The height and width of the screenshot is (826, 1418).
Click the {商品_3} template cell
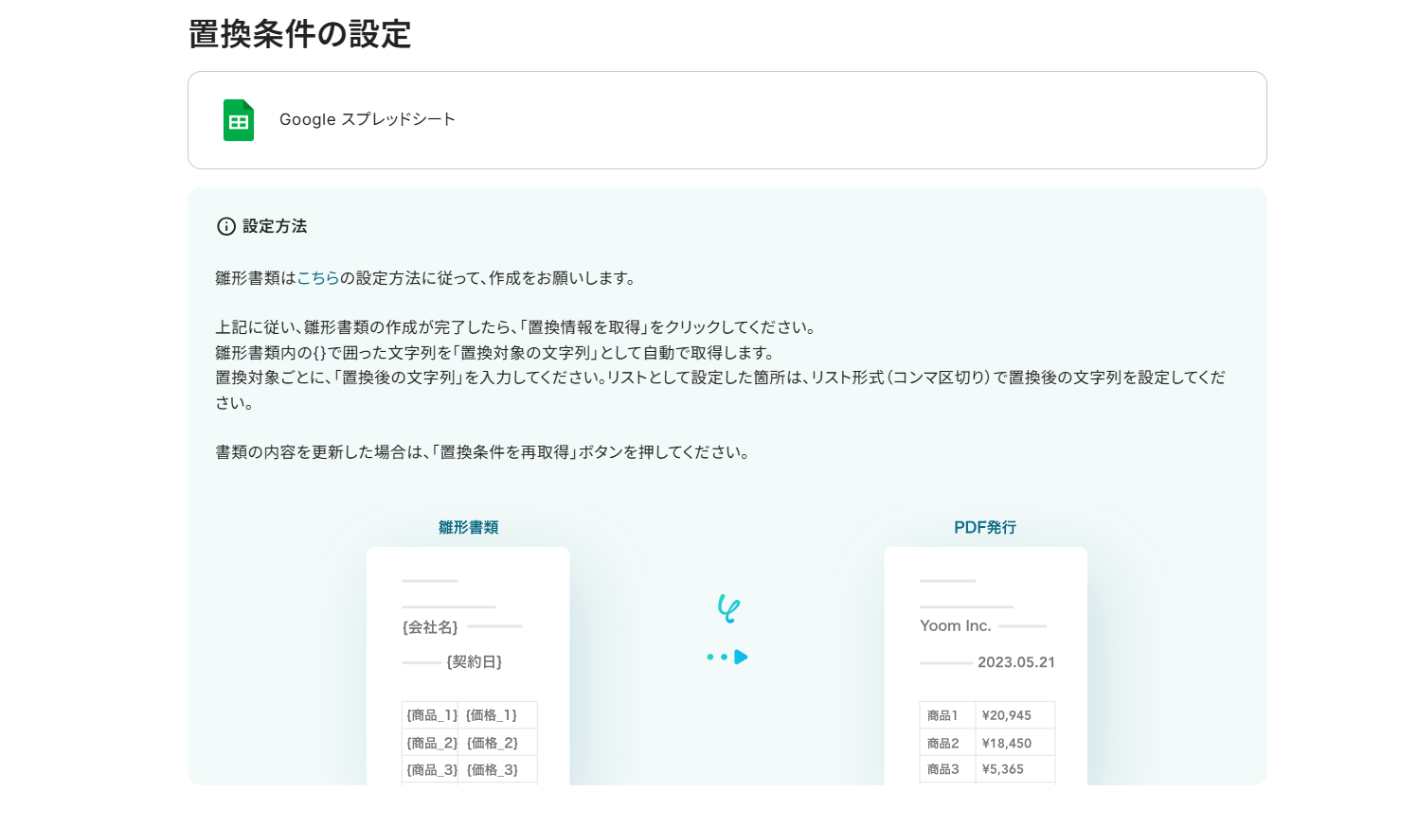(431, 769)
